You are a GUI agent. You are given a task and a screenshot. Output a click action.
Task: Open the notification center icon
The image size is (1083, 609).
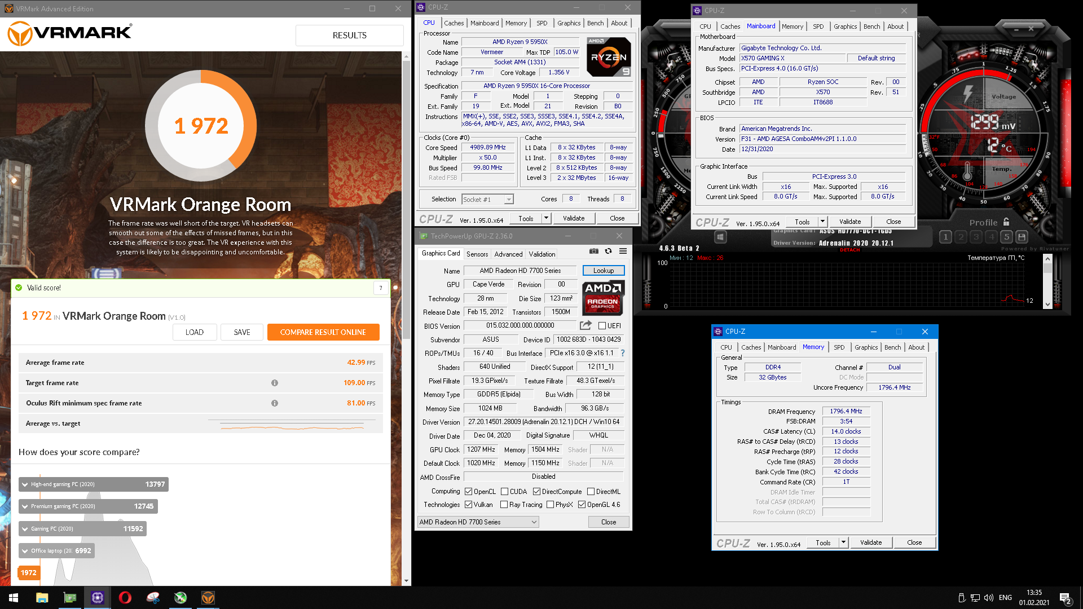(1066, 598)
